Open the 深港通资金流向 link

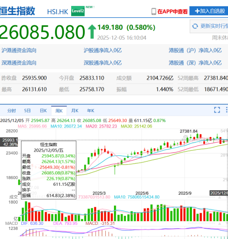point(19,63)
